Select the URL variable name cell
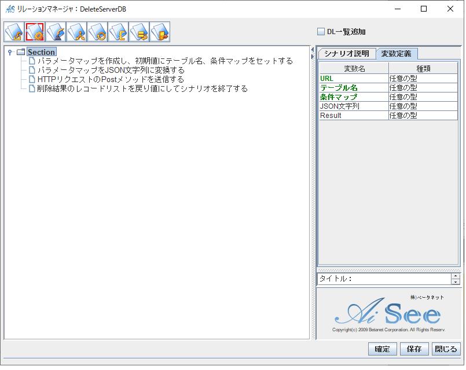 [x=354, y=78]
